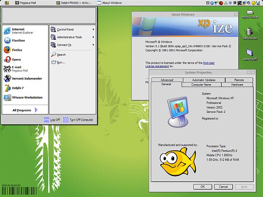The image size is (263, 197).
Task: Open the Search item
Action: [72, 55]
